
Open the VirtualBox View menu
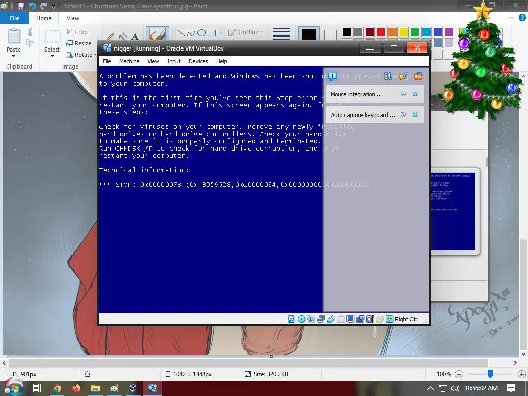(x=153, y=61)
